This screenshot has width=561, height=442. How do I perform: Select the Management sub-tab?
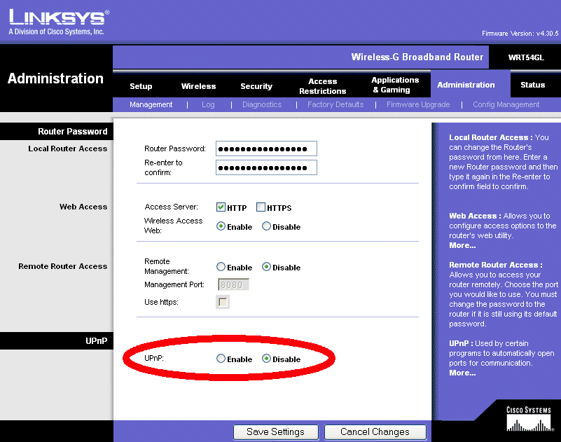(x=151, y=104)
